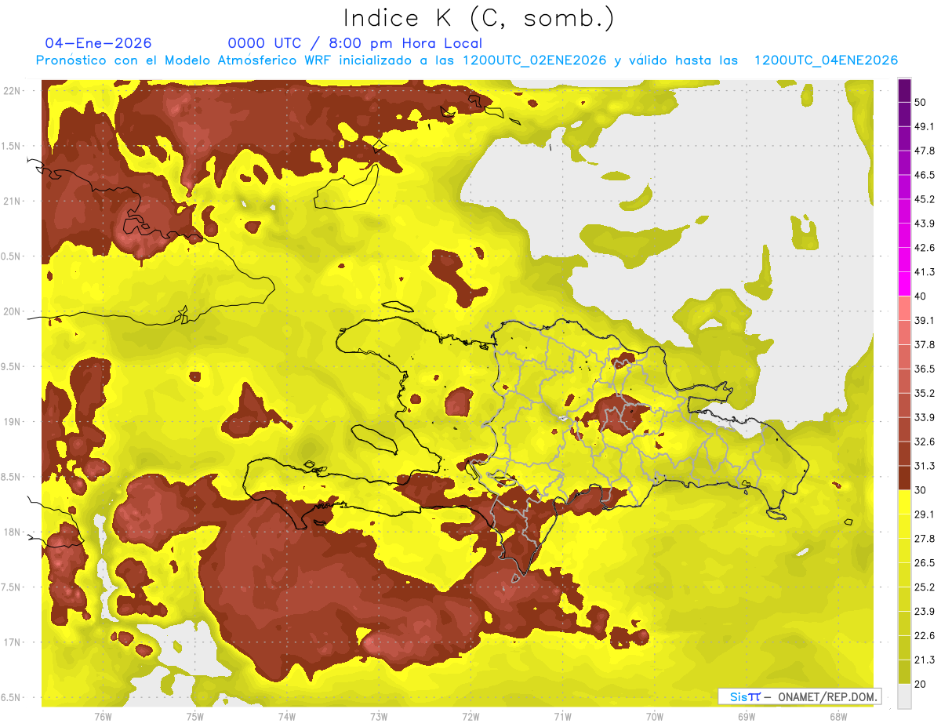The width and height of the screenshot is (941, 727).
Task: Click the 'Indice K (C, somb.)' chart title
Action: coord(478,17)
